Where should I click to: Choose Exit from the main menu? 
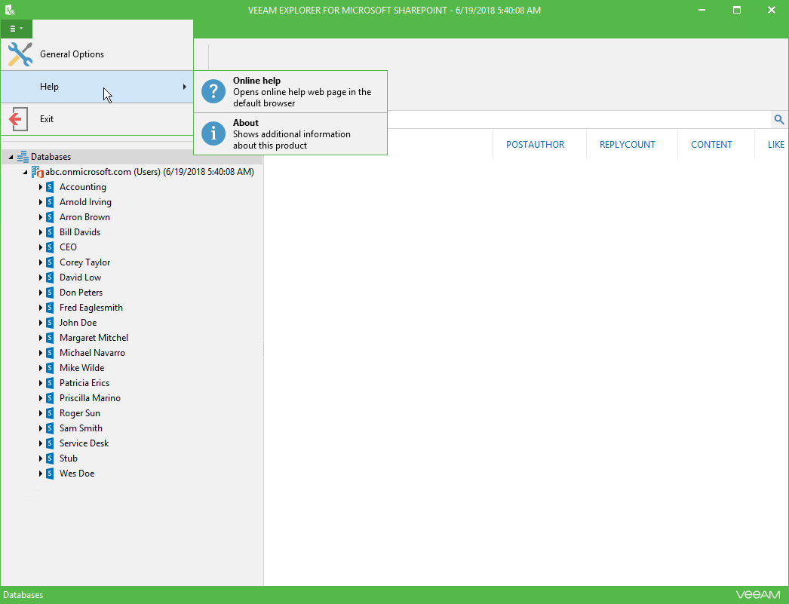[x=97, y=119]
